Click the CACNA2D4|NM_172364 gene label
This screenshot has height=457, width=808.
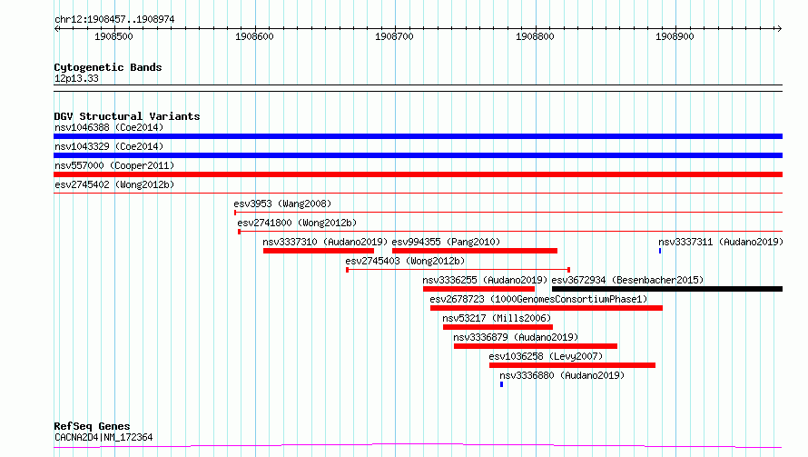click(103, 437)
